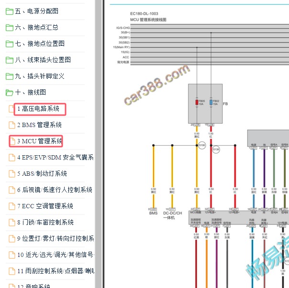Viewport: 289px width, 288px height.
Task: Click file icon beside 6 后视镜
Action: [12, 190]
